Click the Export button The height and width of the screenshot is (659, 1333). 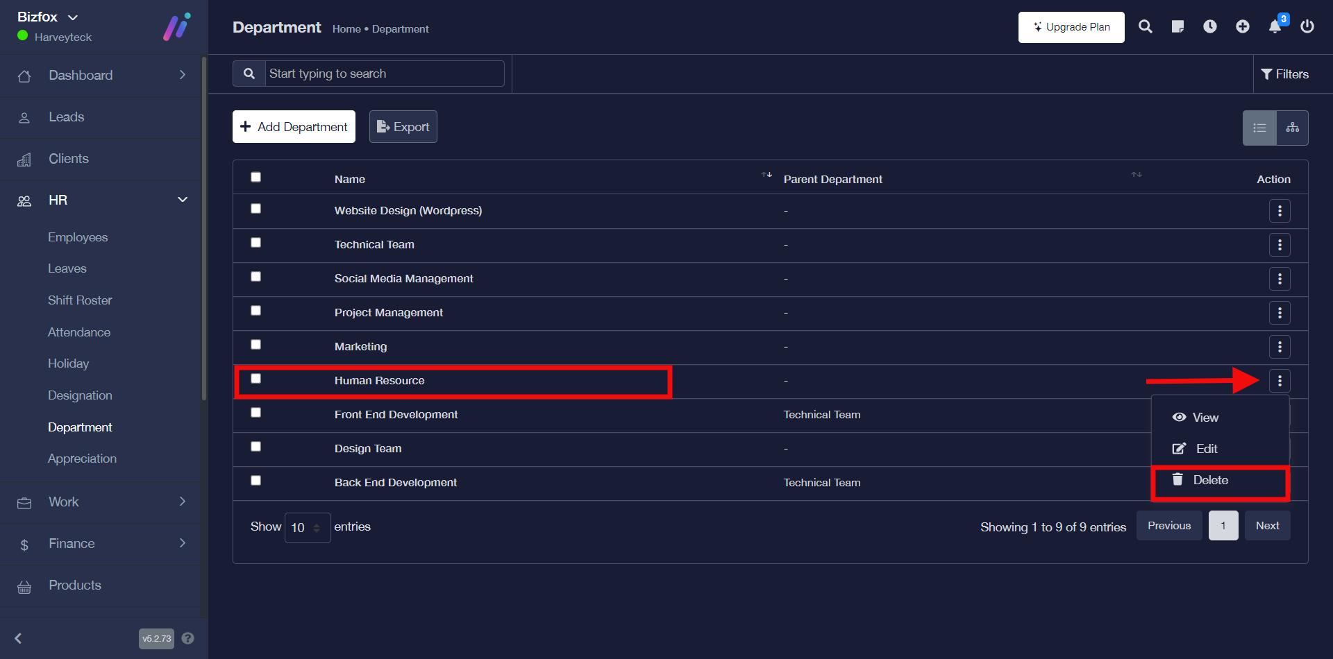pos(403,127)
